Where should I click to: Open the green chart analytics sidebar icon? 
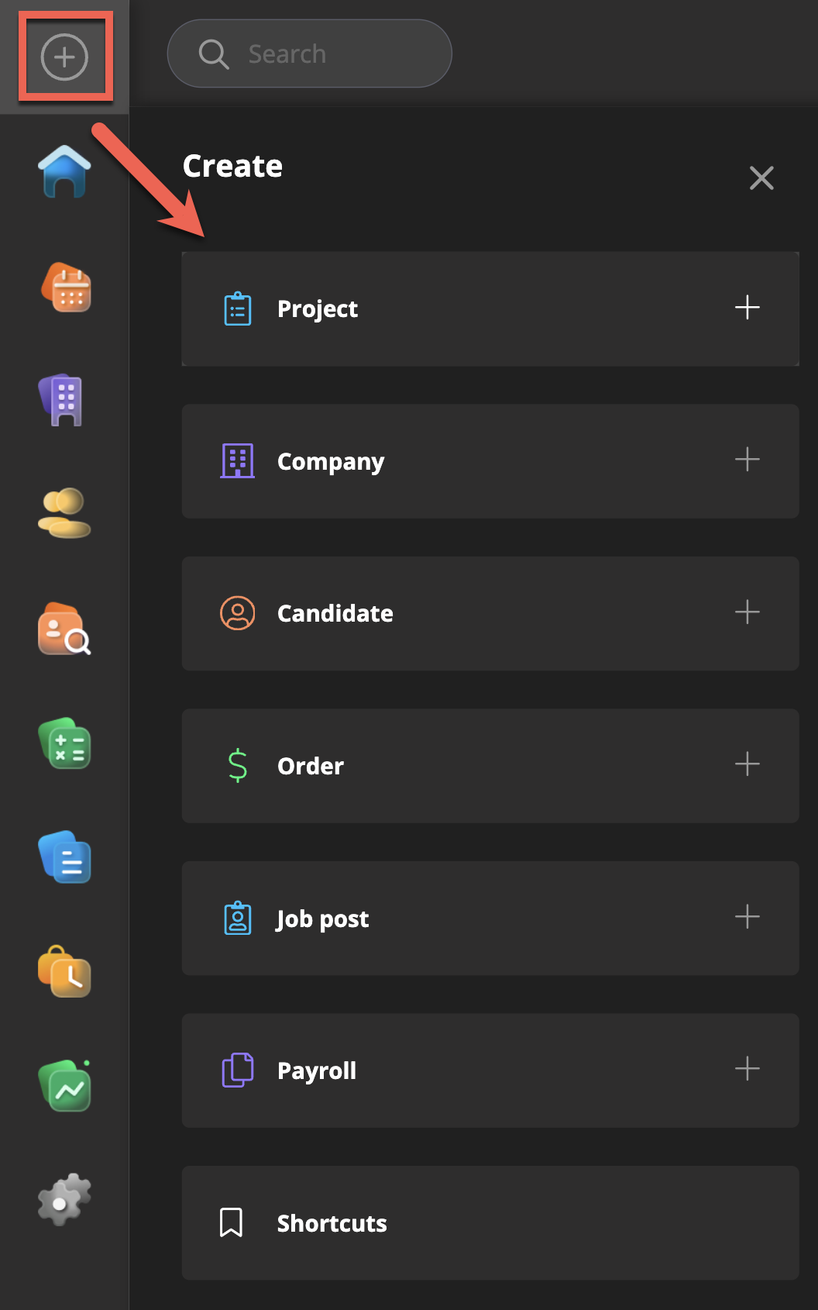[66, 1086]
